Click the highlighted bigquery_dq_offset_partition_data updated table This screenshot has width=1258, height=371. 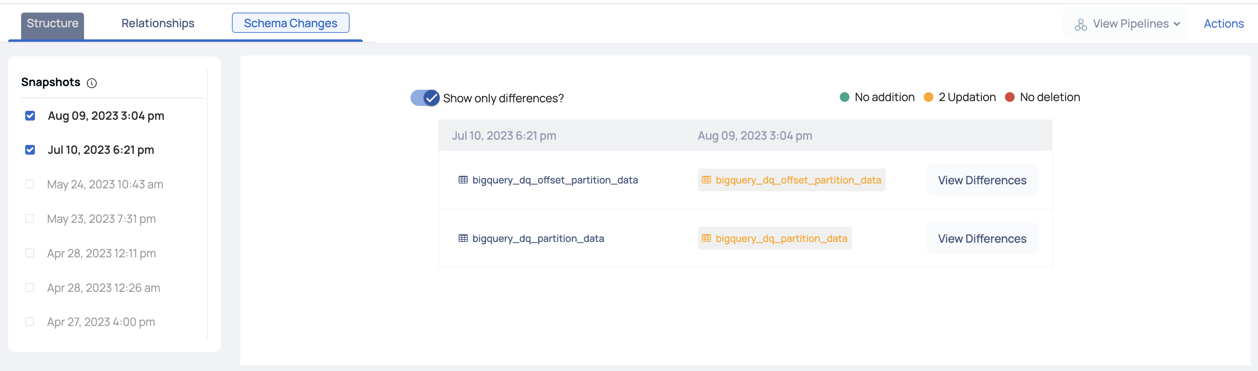[791, 180]
